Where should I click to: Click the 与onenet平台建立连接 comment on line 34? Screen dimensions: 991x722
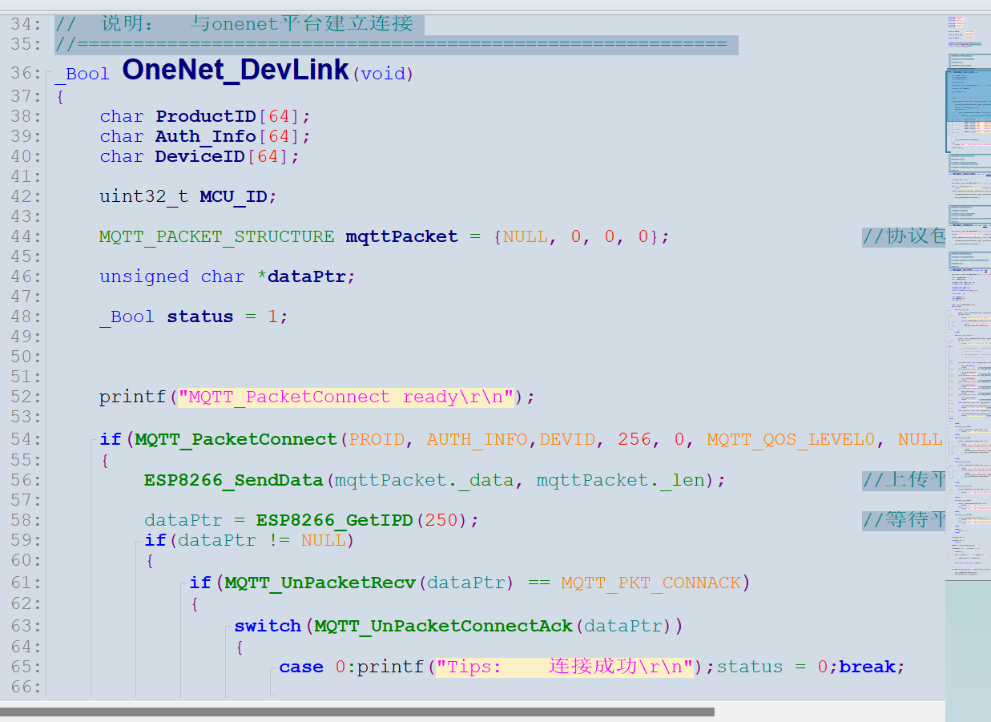[302, 24]
